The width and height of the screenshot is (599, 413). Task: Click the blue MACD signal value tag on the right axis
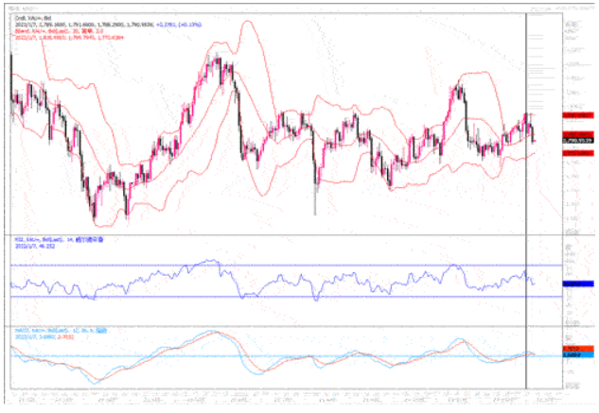pos(576,356)
